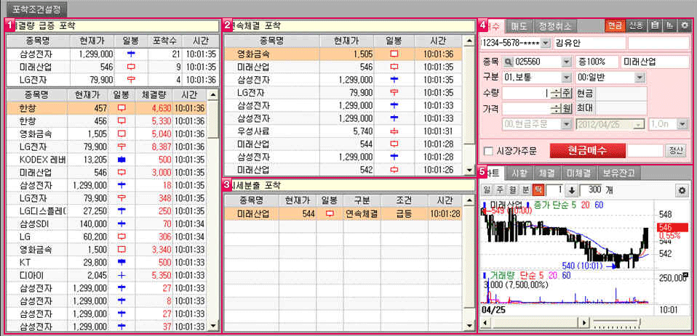Click candle icon in LG디스플레이 27,250 row
This screenshot has width=697, height=336.
click(120, 211)
